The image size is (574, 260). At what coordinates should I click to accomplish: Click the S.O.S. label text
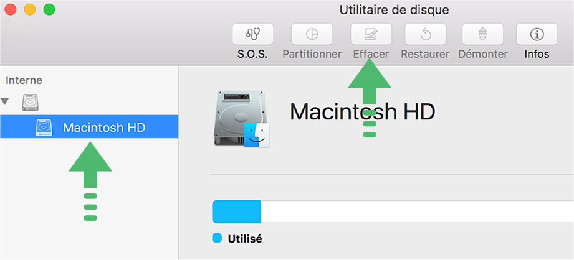coord(252,54)
